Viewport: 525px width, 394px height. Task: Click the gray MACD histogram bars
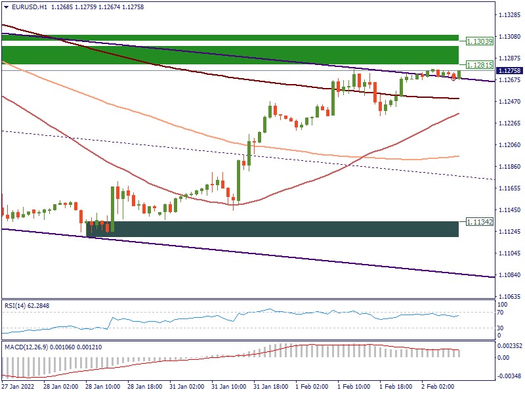pyautogui.click(x=295, y=351)
